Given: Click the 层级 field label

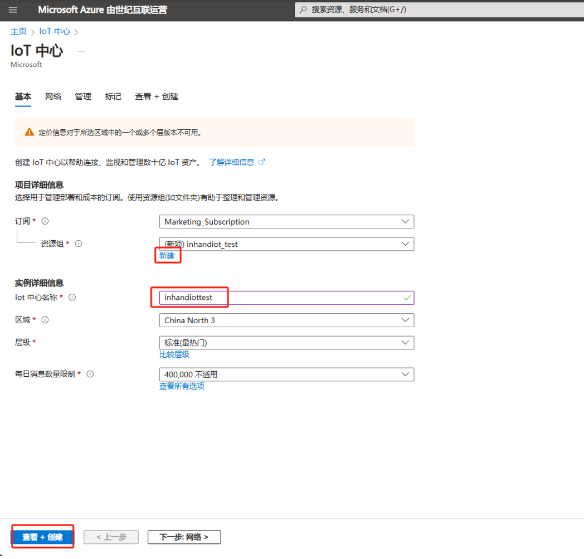Looking at the screenshot, I should [22, 342].
